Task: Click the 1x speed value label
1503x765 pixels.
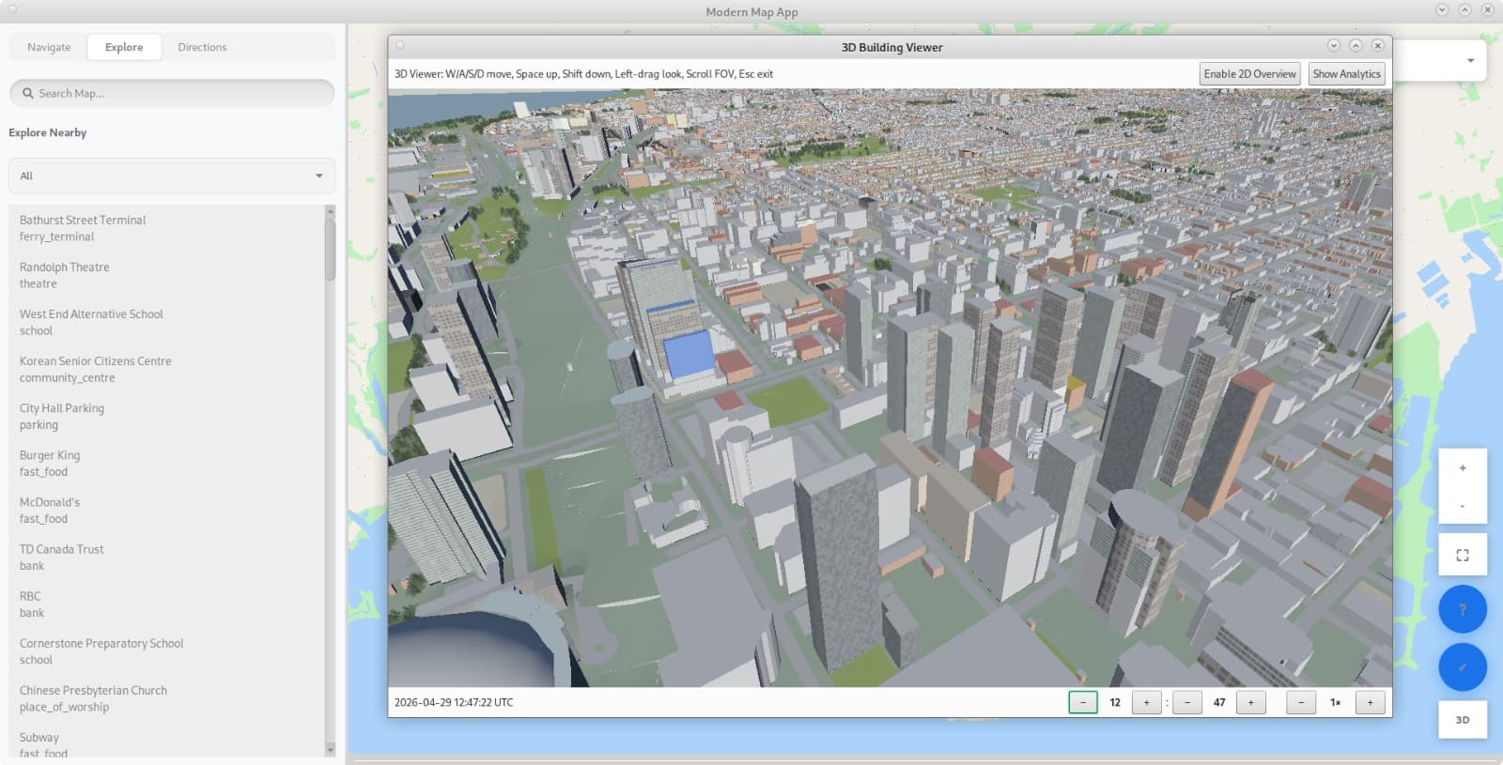Action: [x=1335, y=702]
